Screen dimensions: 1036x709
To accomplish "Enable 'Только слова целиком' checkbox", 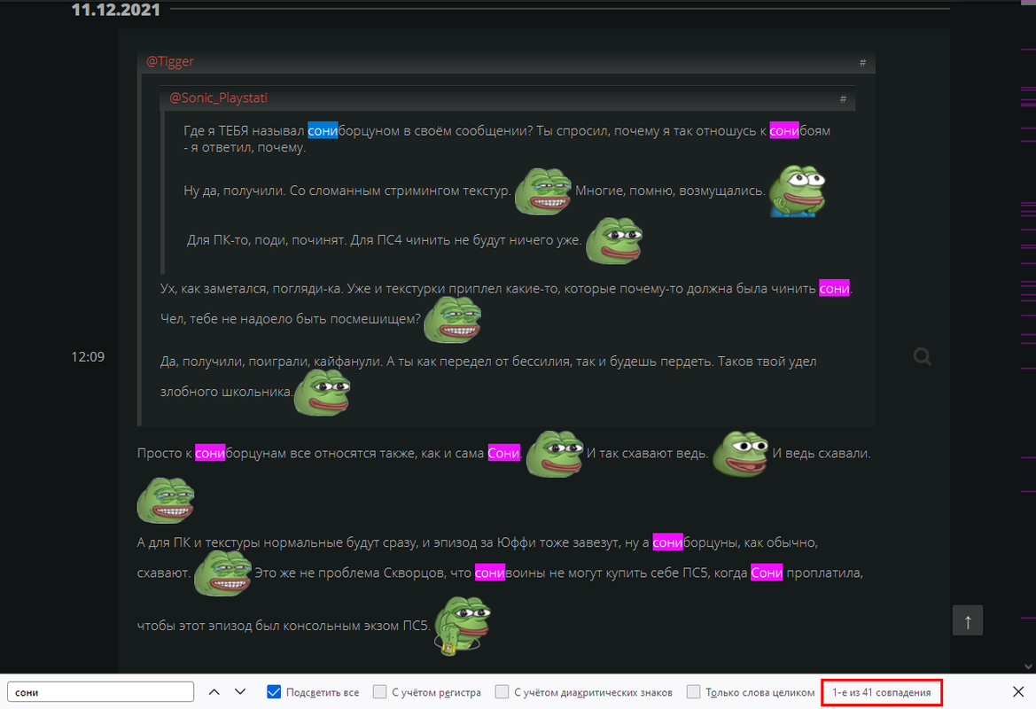I will click(693, 692).
